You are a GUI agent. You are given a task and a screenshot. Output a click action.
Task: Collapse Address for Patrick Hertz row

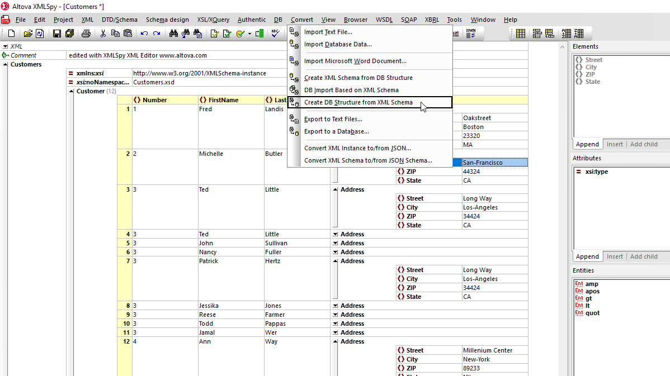[336, 261]
